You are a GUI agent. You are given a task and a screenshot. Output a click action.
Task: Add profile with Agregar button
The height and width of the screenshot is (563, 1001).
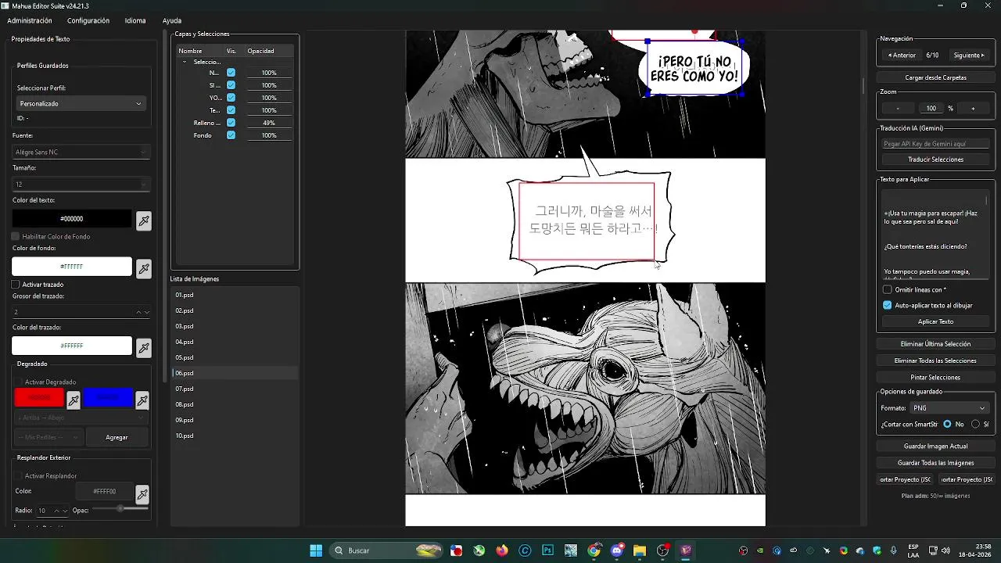[117, 437]
